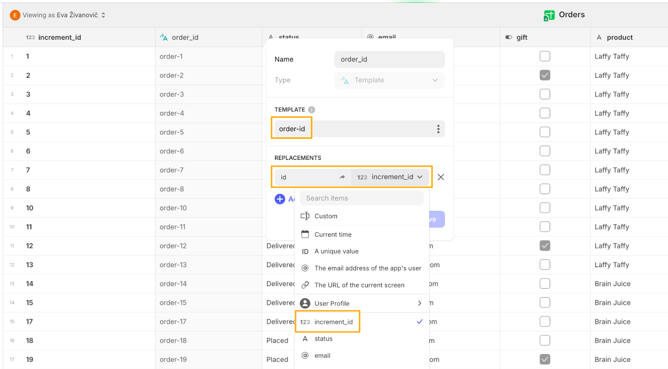This screenshot has height=369, width=668.
Task: Click the arrow icon in id replacement
Action: (342, 177)
